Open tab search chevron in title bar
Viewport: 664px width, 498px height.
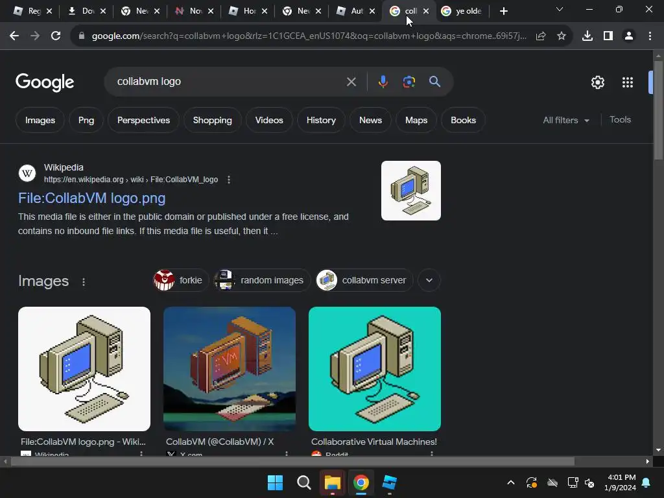[560, 9]
